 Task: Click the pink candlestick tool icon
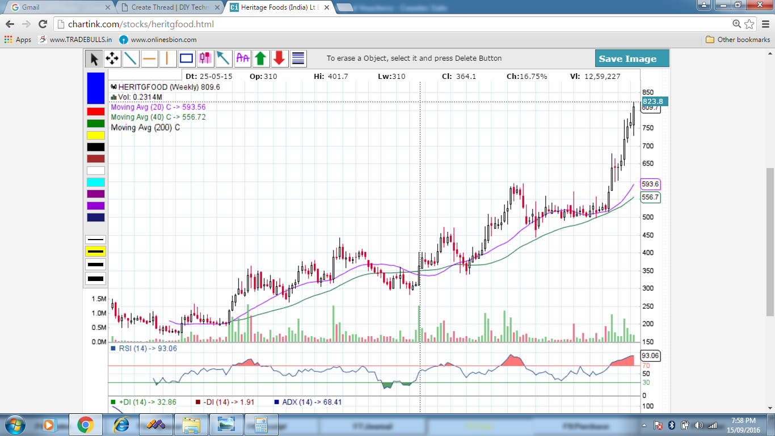205,58
